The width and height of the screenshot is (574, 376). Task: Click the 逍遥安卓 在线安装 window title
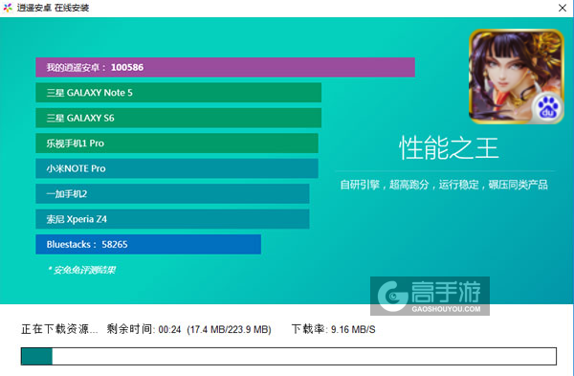pyautogui.click(x=53, y=8)
